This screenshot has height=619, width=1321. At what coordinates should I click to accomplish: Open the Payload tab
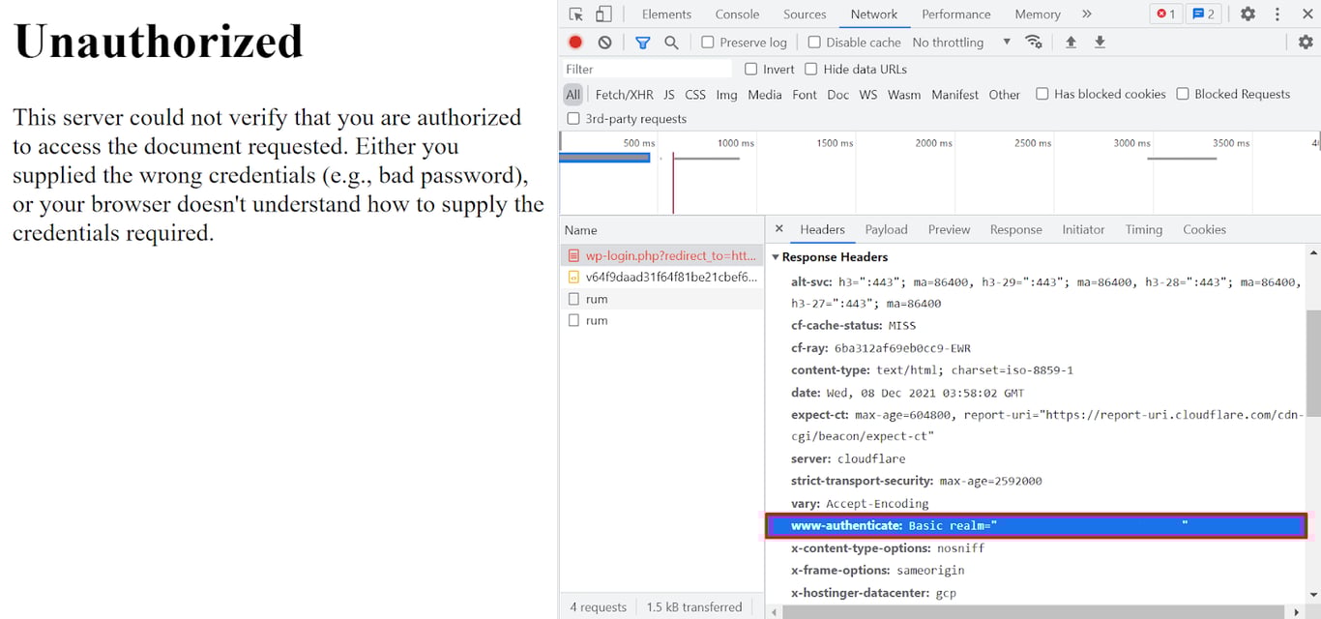pyautogui.click(x=886, y=229)
